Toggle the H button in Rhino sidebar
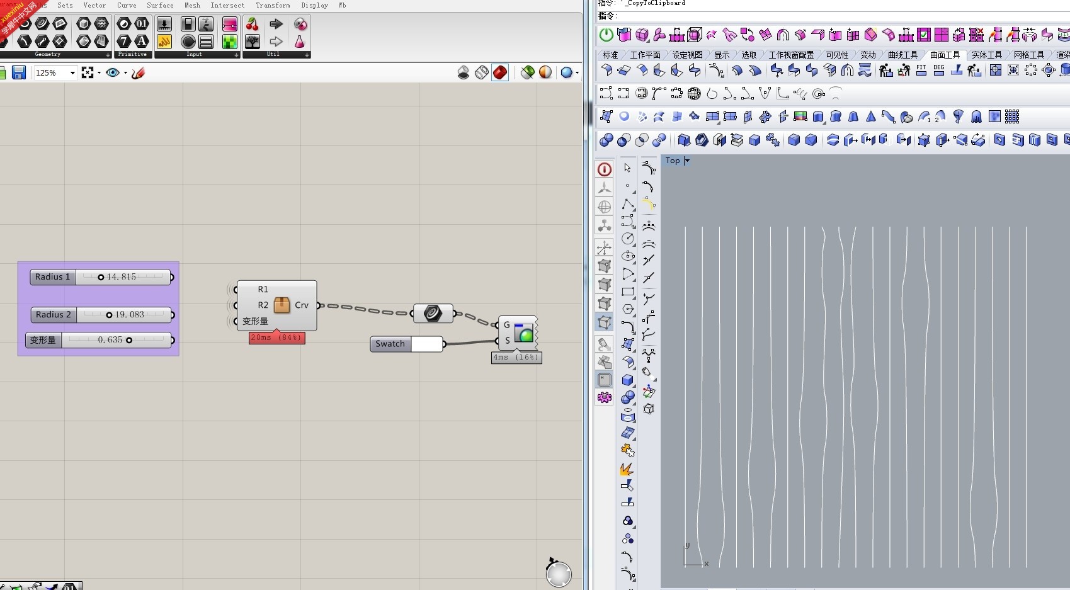The width and height of the screenshot is (1070, 590). (605, 379)
